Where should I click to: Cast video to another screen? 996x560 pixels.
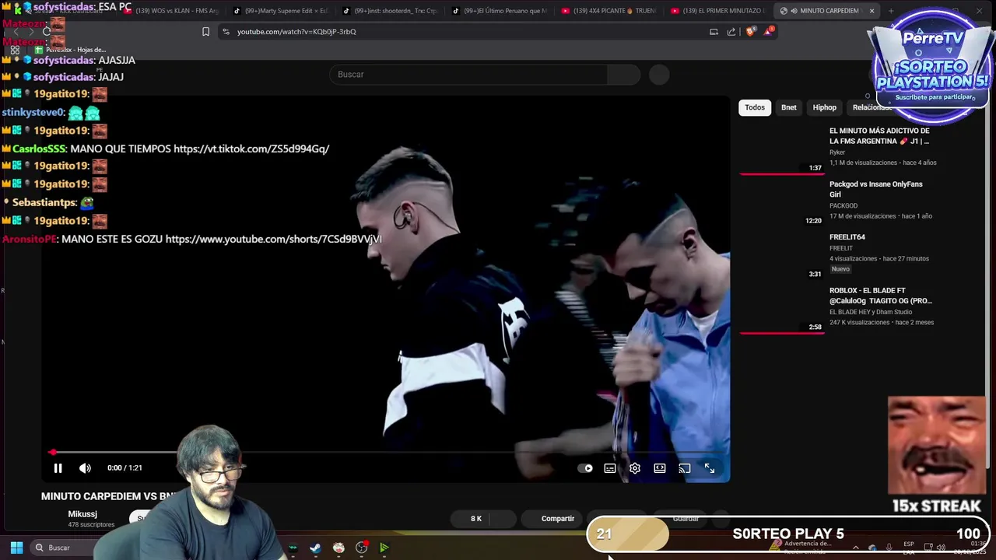[x=685, y=468]
